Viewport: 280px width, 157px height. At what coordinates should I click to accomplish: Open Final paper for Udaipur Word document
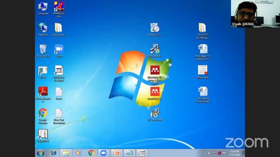pos(203,52)
